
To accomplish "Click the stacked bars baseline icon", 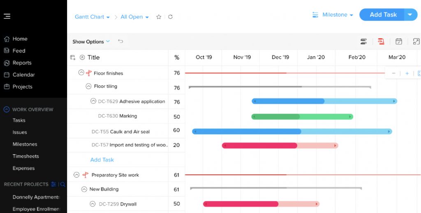I will pyautogui.click(x=363, y=41).
